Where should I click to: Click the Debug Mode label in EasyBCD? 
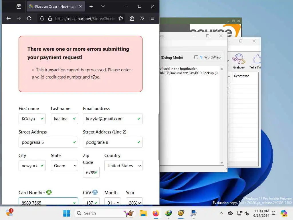(172, 57)
